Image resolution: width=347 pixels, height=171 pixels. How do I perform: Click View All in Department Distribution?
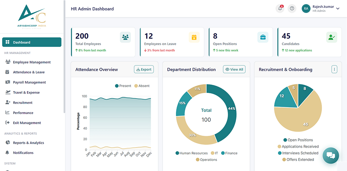[234, 69]
